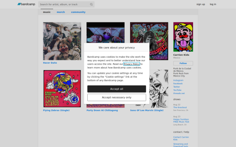Click Sons Of Lee Marvin (Single) title
Viewport: 236px width, 147px height.
point(147,110)
